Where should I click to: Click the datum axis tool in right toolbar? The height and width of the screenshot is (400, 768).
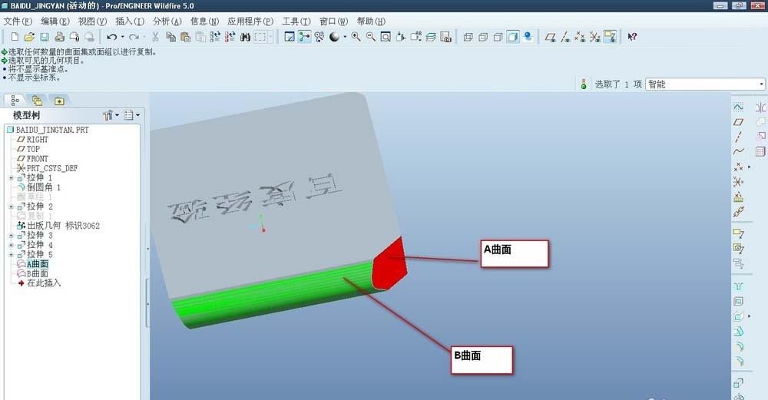tap(739, 137)
